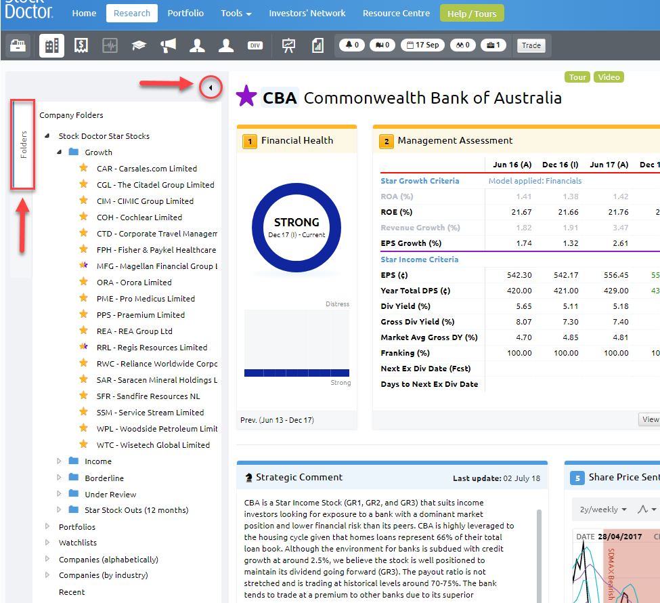The width and height of the screenshot is (660, 603).
Task: Expand the Watchlists tree node
Action: pyautogui.click(x=47, y=542)
